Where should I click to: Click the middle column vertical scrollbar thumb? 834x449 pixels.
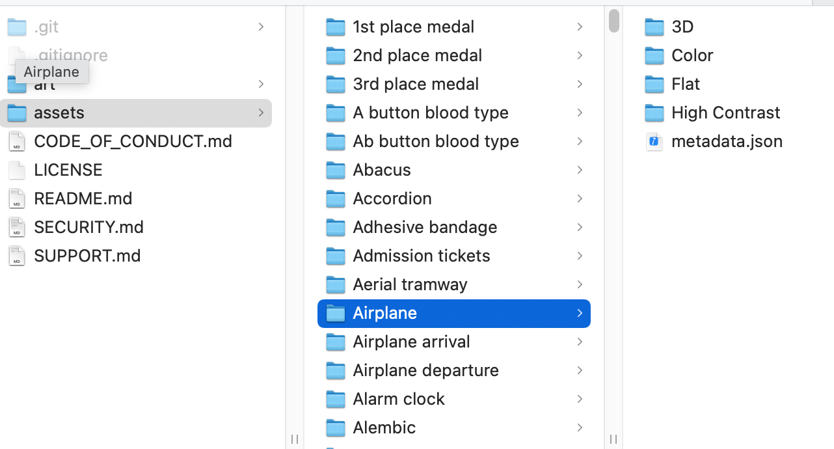point(613,20)
